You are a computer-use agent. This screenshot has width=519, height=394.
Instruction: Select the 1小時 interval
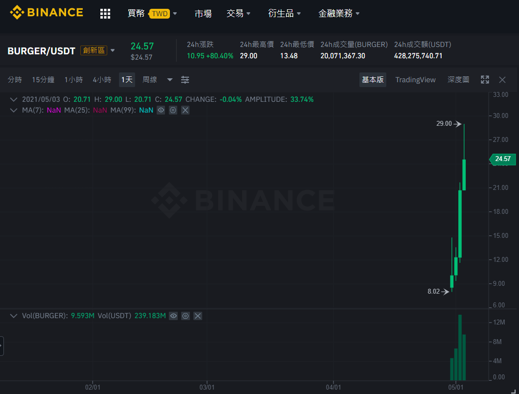pyautogui.click(x=73, y=80)
